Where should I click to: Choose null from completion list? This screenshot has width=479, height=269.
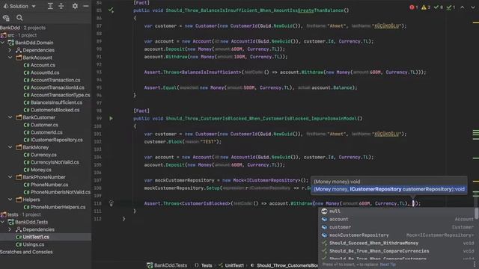point(397,211)
